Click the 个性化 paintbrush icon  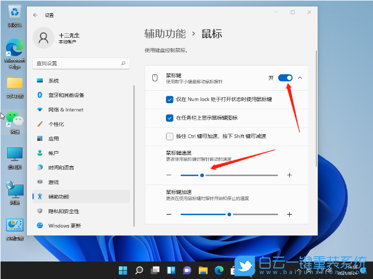(x=40, y=124)
